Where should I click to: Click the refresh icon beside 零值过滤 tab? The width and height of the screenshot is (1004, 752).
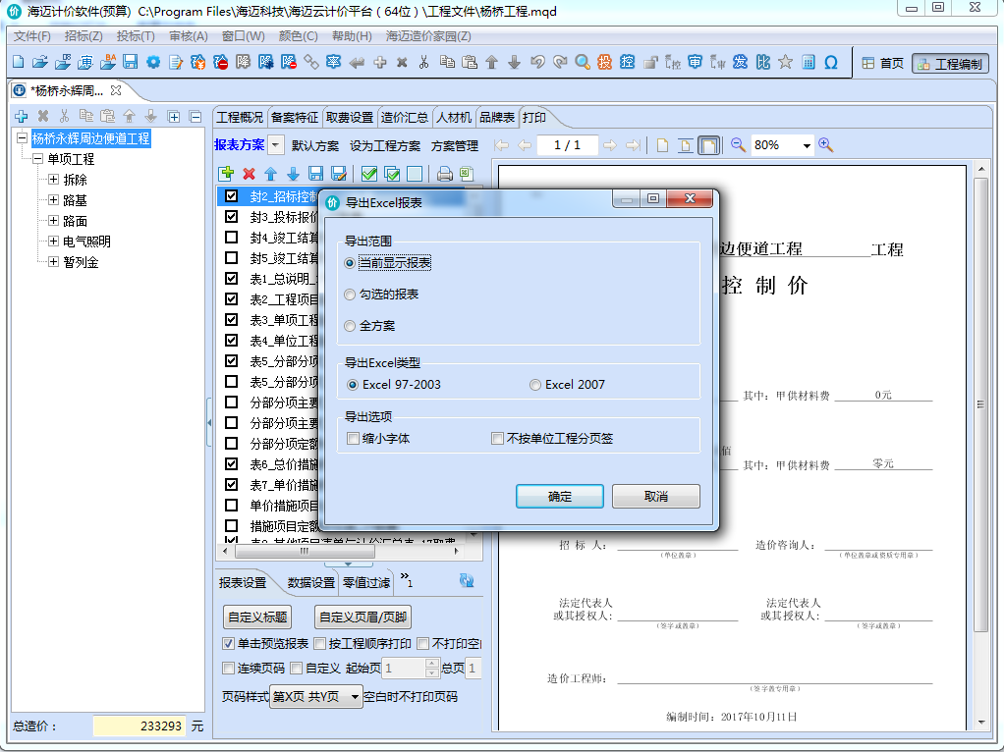tap(467, 580)
